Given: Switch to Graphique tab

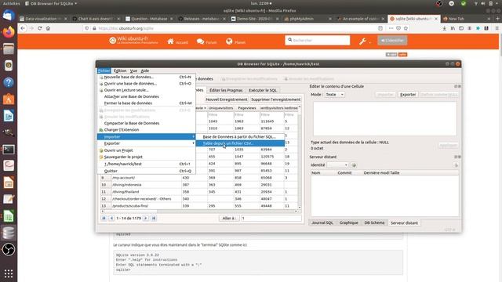Looking at the screenshot, I should (348, 222).
